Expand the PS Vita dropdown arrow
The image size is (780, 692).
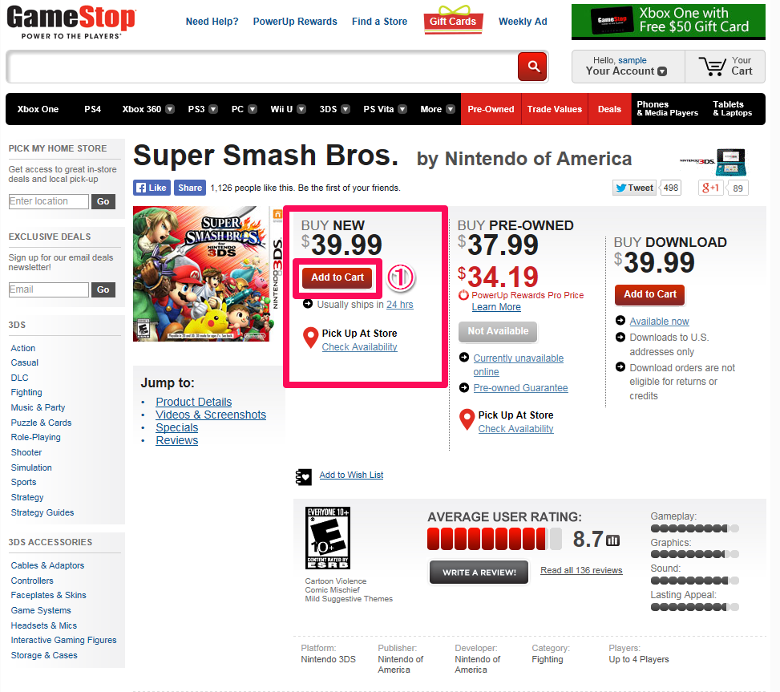click(402, 109)
